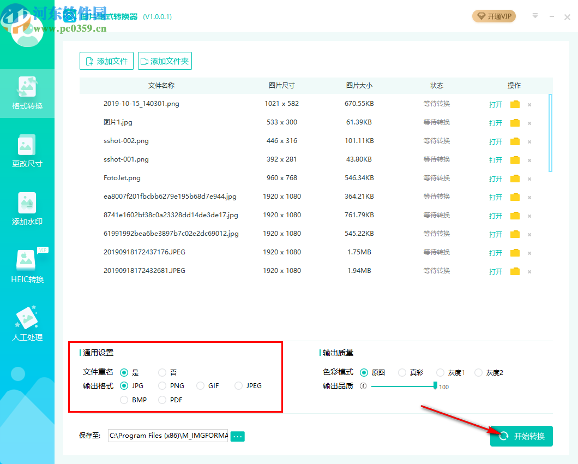Click the 添加文件 add files button
The width and height of the screenshot is (578, 464).
tap(106, 61)
